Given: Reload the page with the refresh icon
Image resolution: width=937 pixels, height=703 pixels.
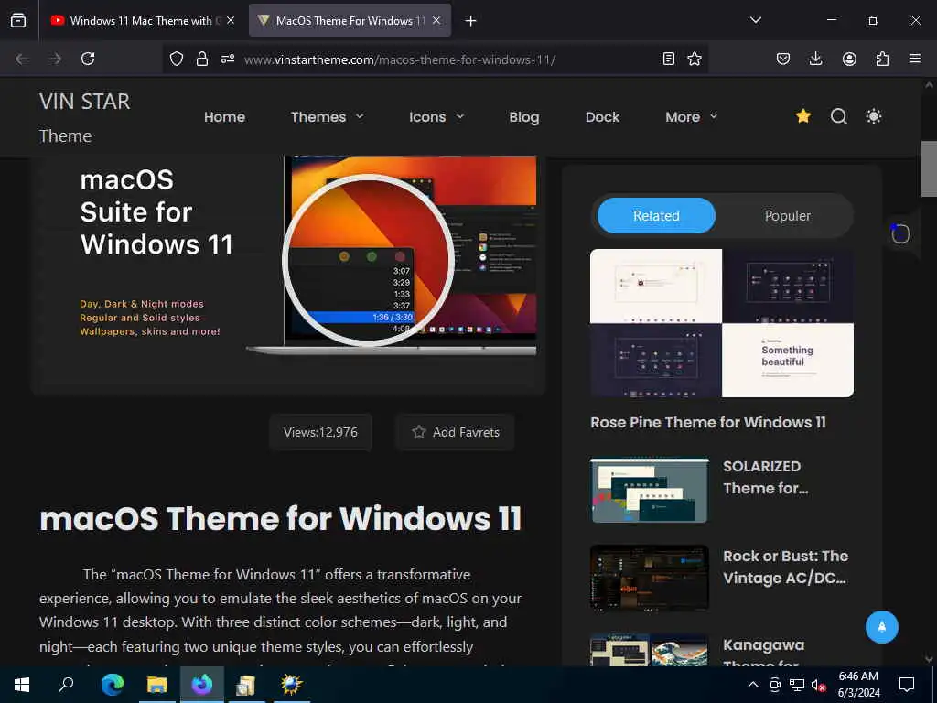Looking at the screenshot, I should pos(88,59).
